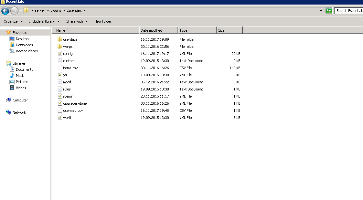Click the Computer icon in navigation pane
Screen dimensions: 363x200
8,100
